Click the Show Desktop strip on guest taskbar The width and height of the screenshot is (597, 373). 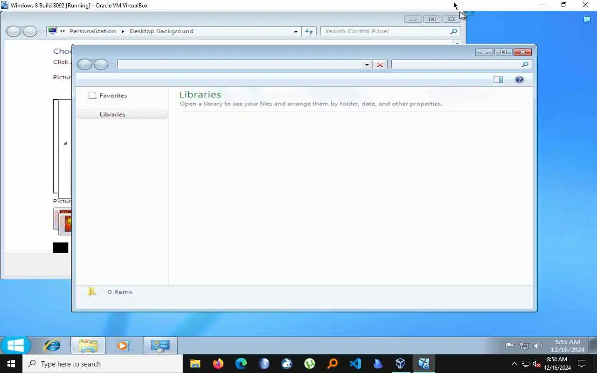(x=593, y=345)
